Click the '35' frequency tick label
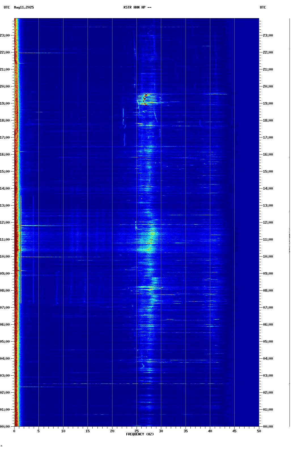The width and height of the screenshot is (302, 449). coord(186,431)
